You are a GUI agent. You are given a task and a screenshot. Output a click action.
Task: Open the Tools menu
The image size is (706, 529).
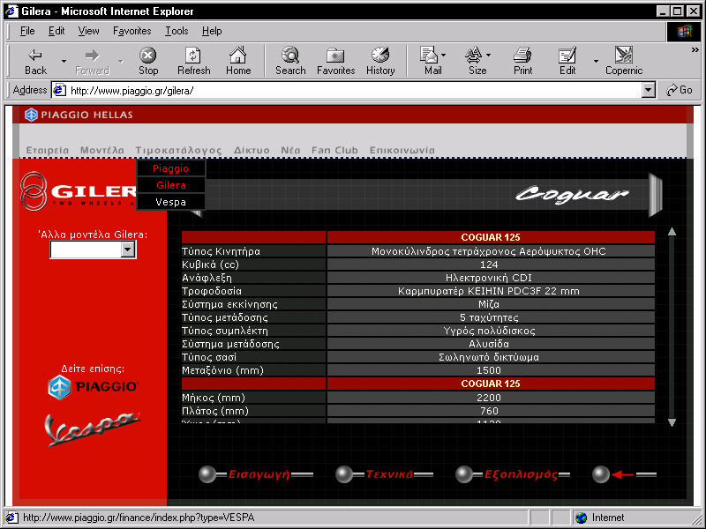tap(176, 31)
